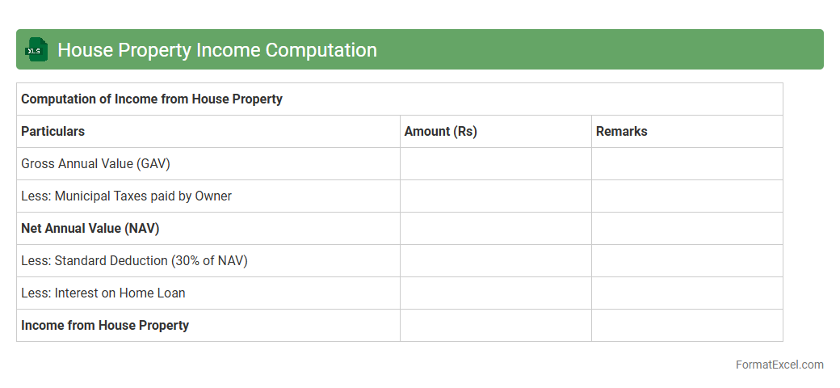Image resolution: width=840 pixels, height=388 pixels.
Task: Click the Municipal Taxes amount cell
Action: pos(495,196)
